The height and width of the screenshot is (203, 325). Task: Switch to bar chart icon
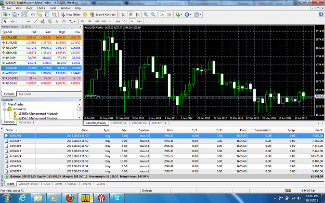123,15
